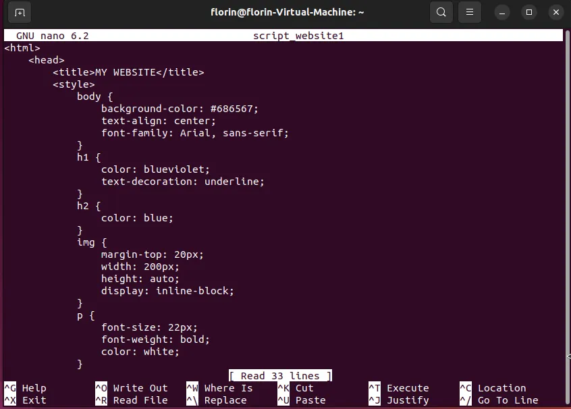Click the ^T Execute shortcut
The image size is (571, 409).
[x=398, y=388]
